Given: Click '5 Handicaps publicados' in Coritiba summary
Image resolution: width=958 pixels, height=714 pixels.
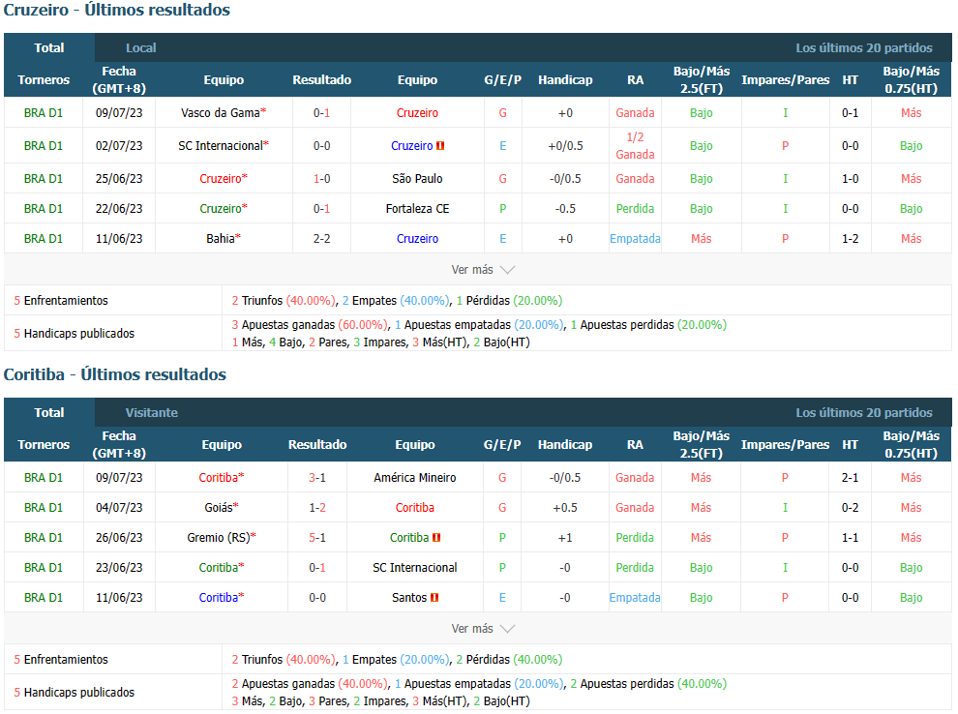Looking at the screenshot, I should (74, 692).
